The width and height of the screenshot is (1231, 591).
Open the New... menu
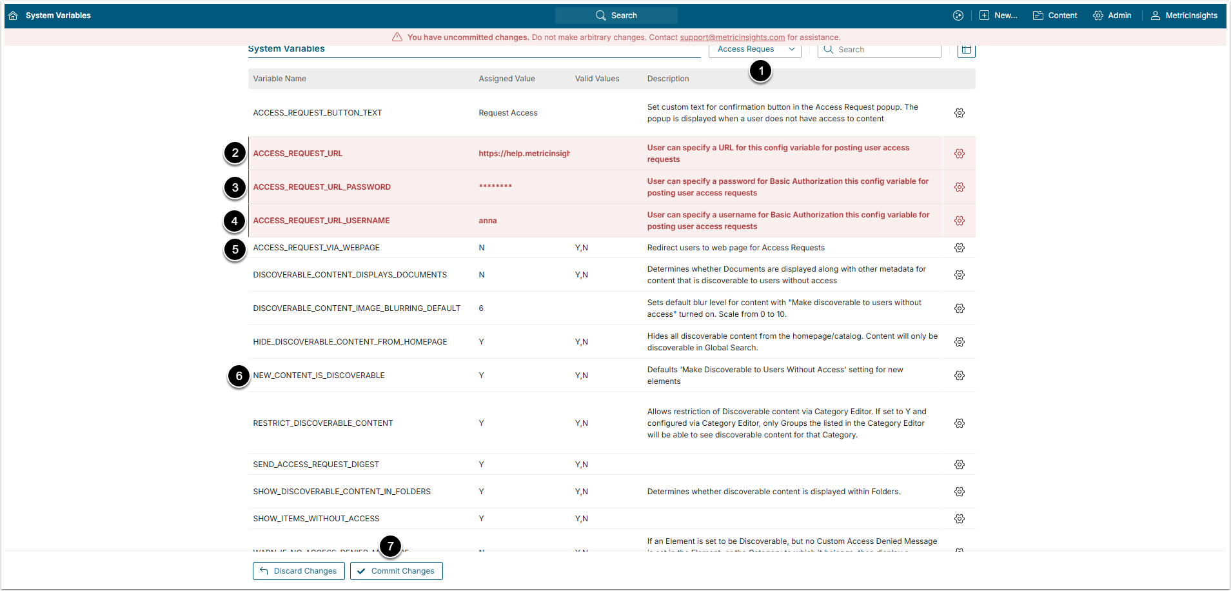(998, 15)
